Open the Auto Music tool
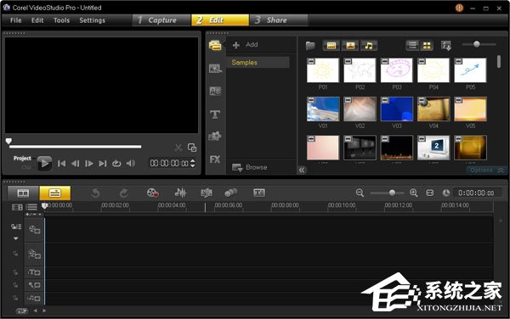This screenshot has width=510, height=319. [x=207, y=193]
